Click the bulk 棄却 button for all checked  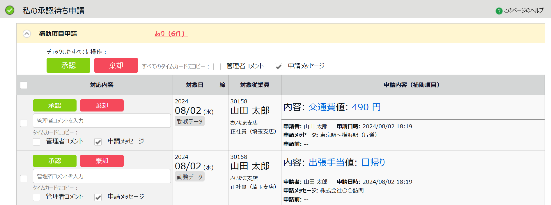coord(116,65)
